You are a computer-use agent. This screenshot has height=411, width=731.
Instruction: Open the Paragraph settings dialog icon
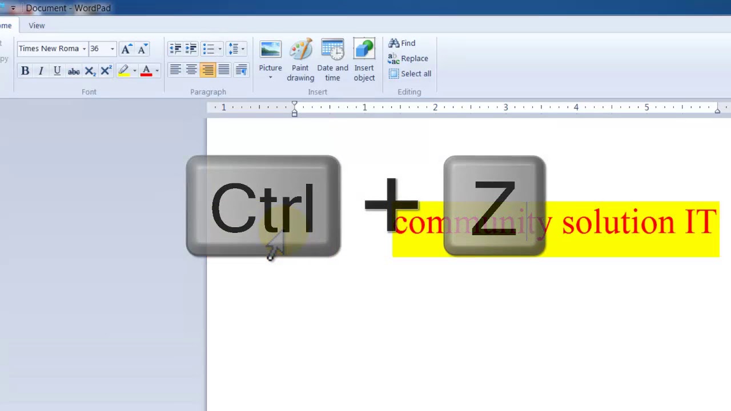pos(241,70)
